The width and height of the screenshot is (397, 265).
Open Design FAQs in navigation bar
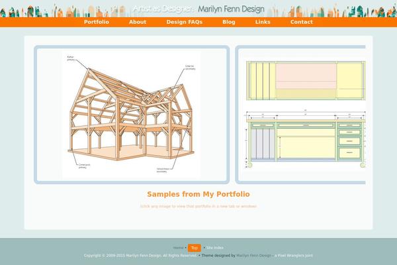185,22
